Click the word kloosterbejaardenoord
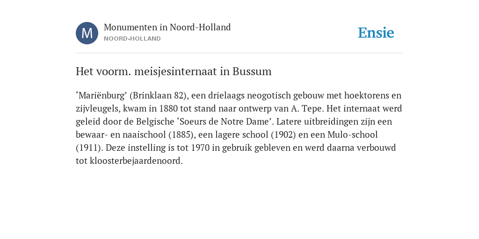 (136, 161)
